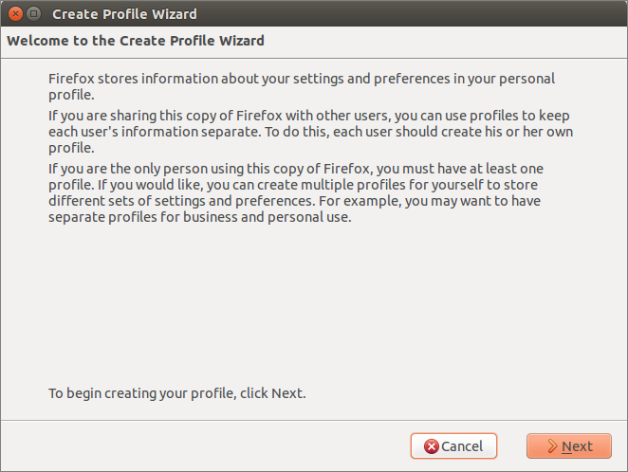This screenshot has height=472, width=628.
Task: Click the Next button
Action: coord(569,446)
